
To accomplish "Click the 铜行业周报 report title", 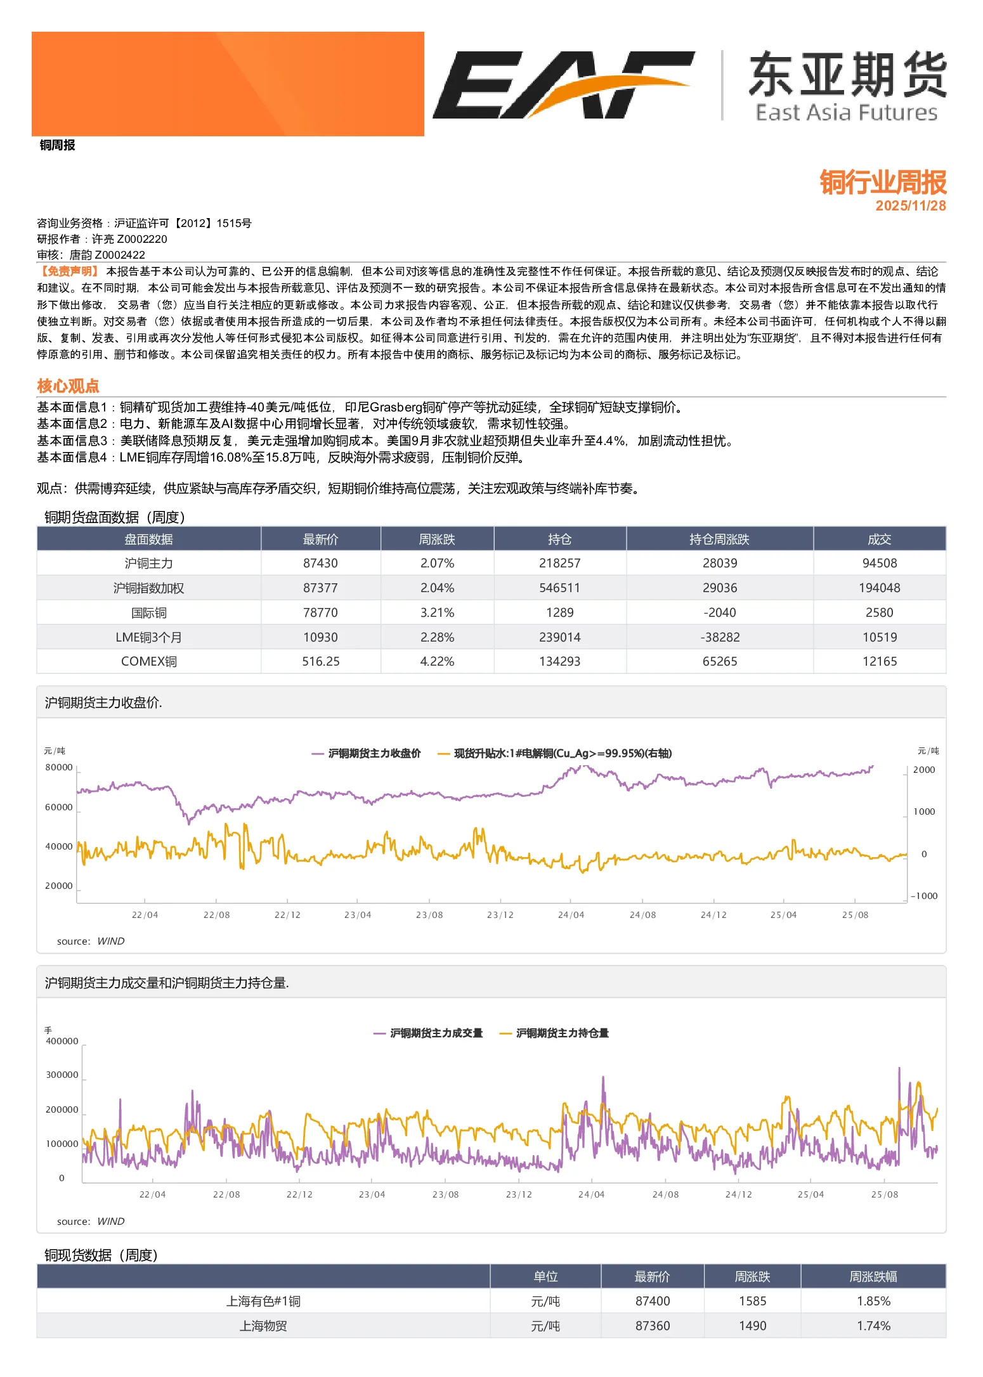I will (x=883, y=182).
